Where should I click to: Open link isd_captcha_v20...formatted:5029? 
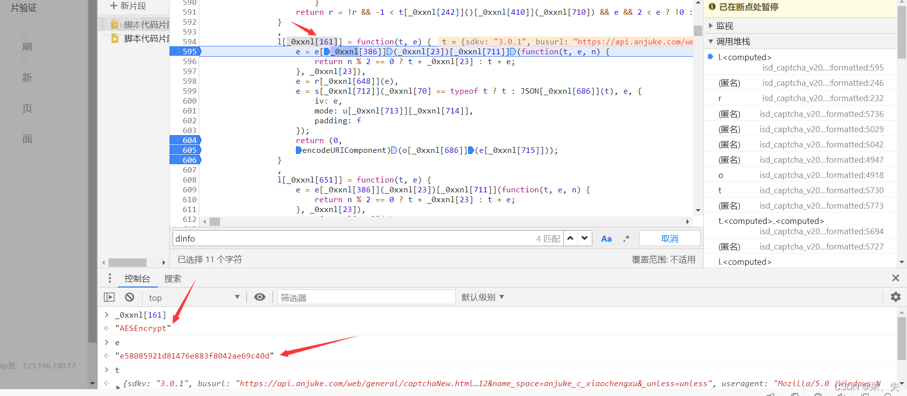click(822, 129)
